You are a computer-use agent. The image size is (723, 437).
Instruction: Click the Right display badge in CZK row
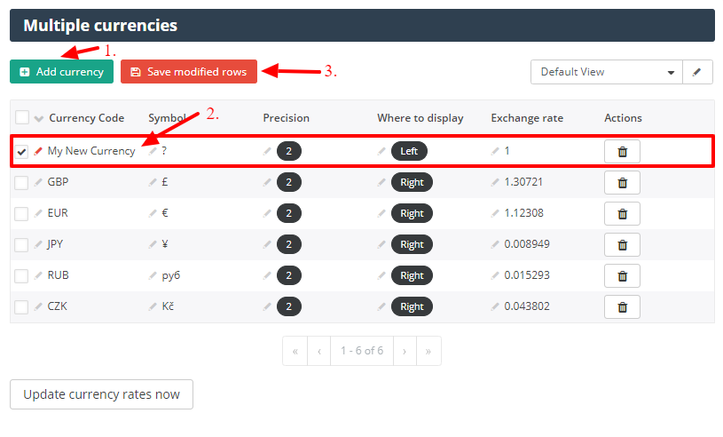(x=412, y=306)
